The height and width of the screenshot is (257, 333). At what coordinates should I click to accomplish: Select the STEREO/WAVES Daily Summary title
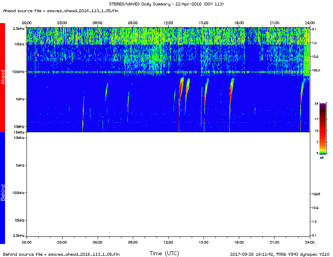[166, 4]
